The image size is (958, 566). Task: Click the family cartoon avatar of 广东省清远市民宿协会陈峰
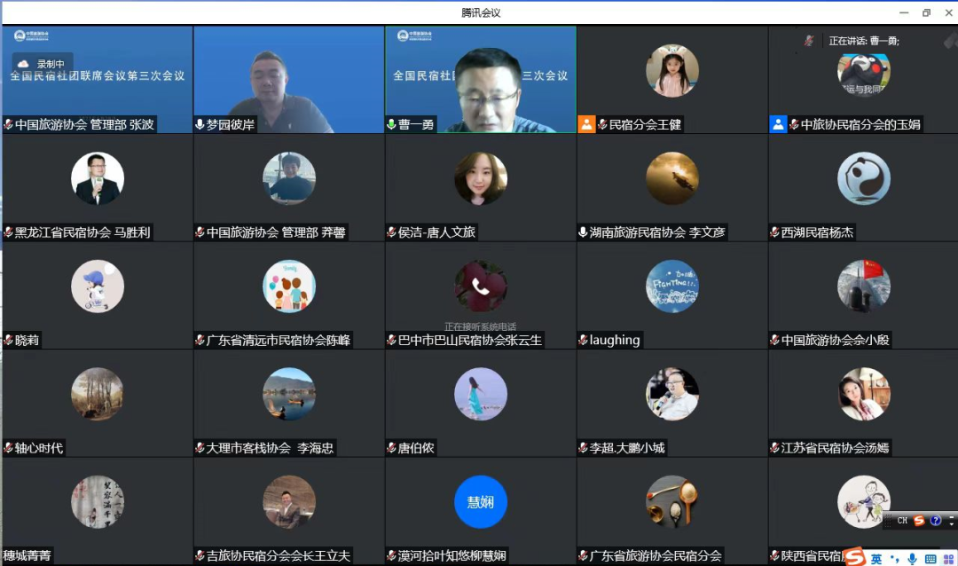click(289, 286)
